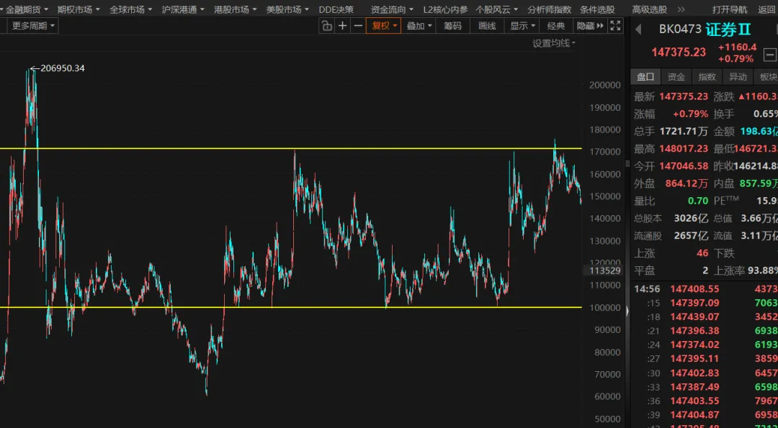Click the 平盘 2 value

click(x=705, y=270)
